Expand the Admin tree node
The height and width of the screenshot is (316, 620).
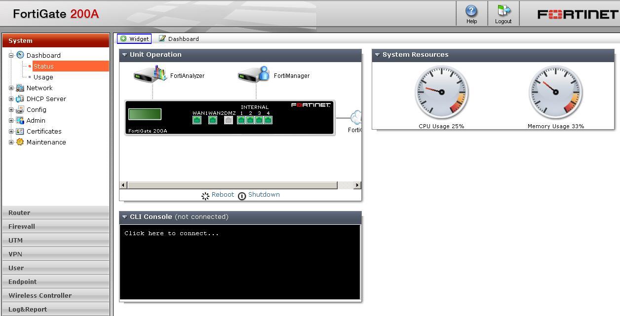(11, 120)
